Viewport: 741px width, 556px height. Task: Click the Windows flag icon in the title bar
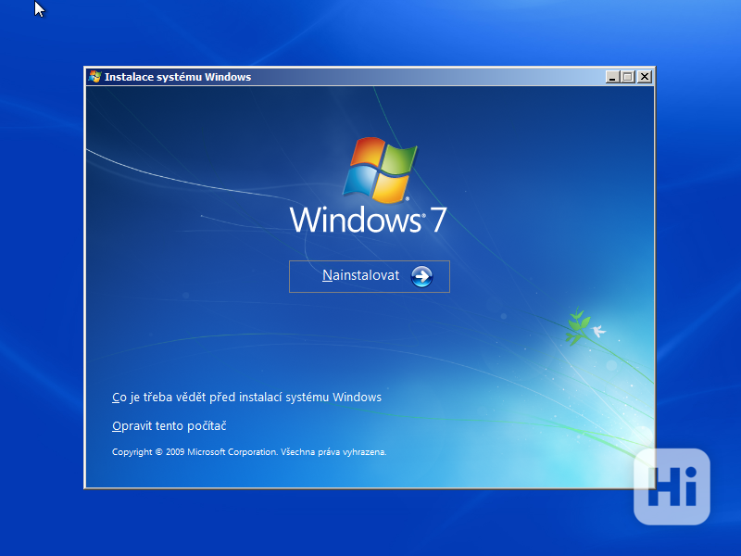(95, 77)
